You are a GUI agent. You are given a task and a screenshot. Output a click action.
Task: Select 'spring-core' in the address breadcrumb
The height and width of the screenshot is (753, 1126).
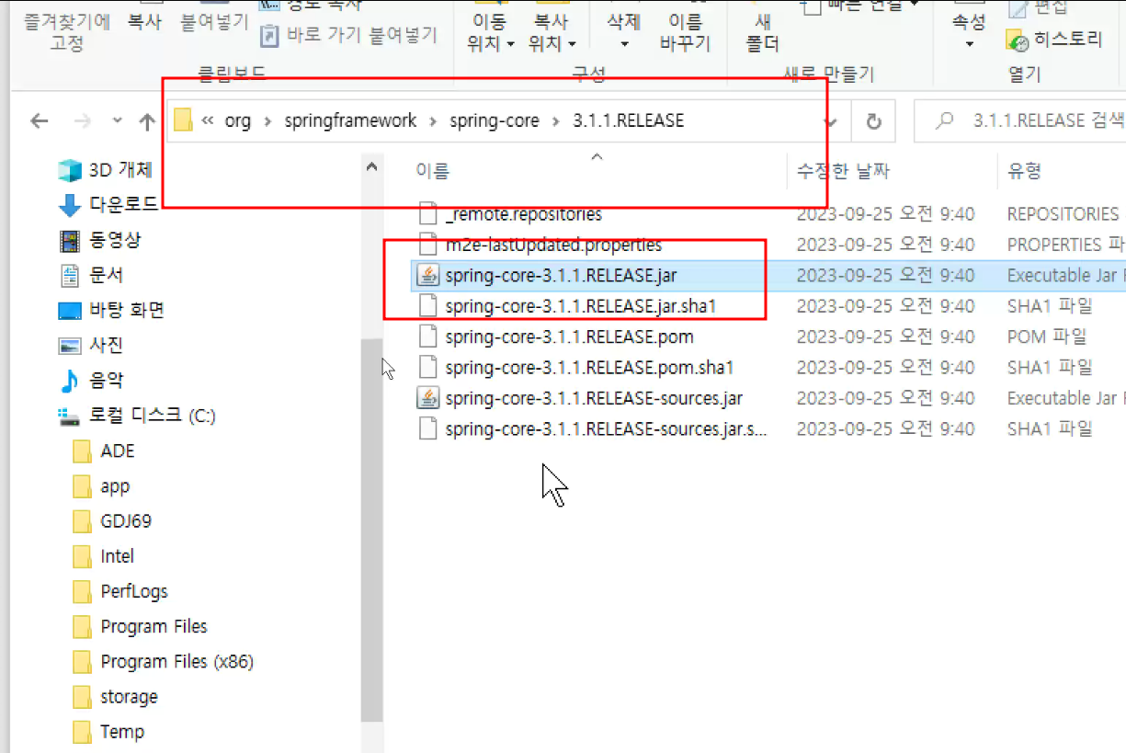click(495, 120)
